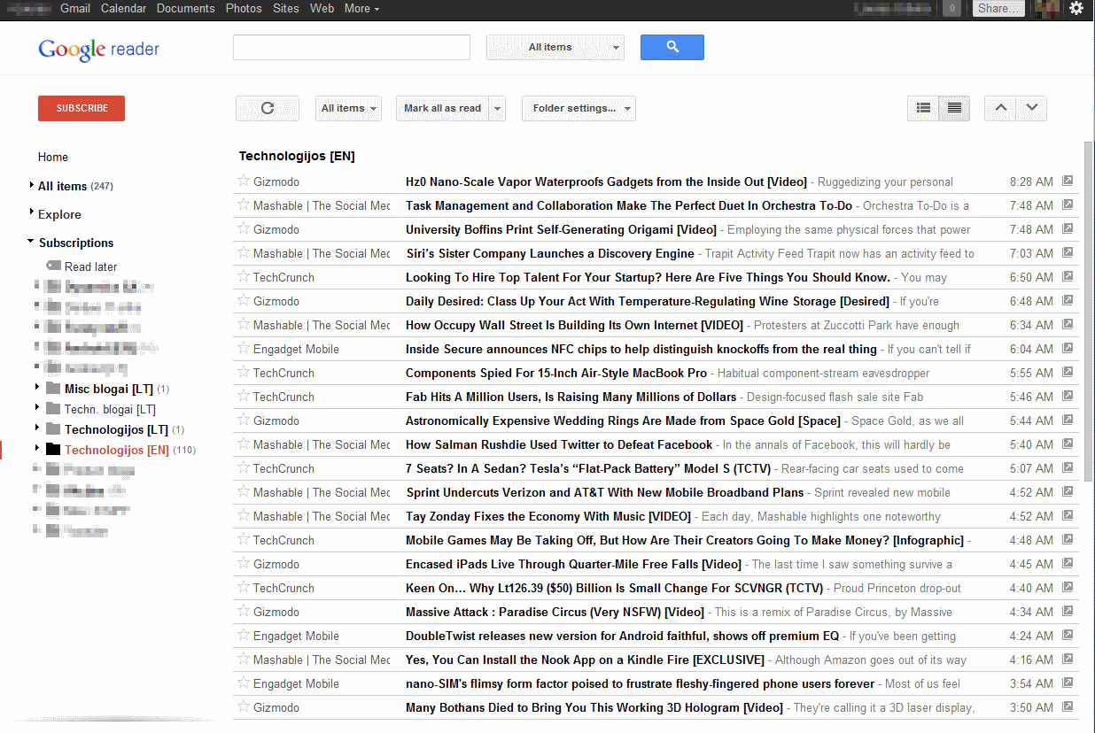Open the Read later tag icon
Viewport: 1095px width, 733px height.
53,266
